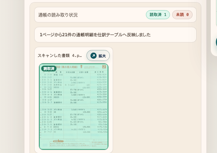The height and width of the screenshot is (153, 217).
Task: Click the ¥250,052 balance on first passbook row
Action: [x=102, y=75]
